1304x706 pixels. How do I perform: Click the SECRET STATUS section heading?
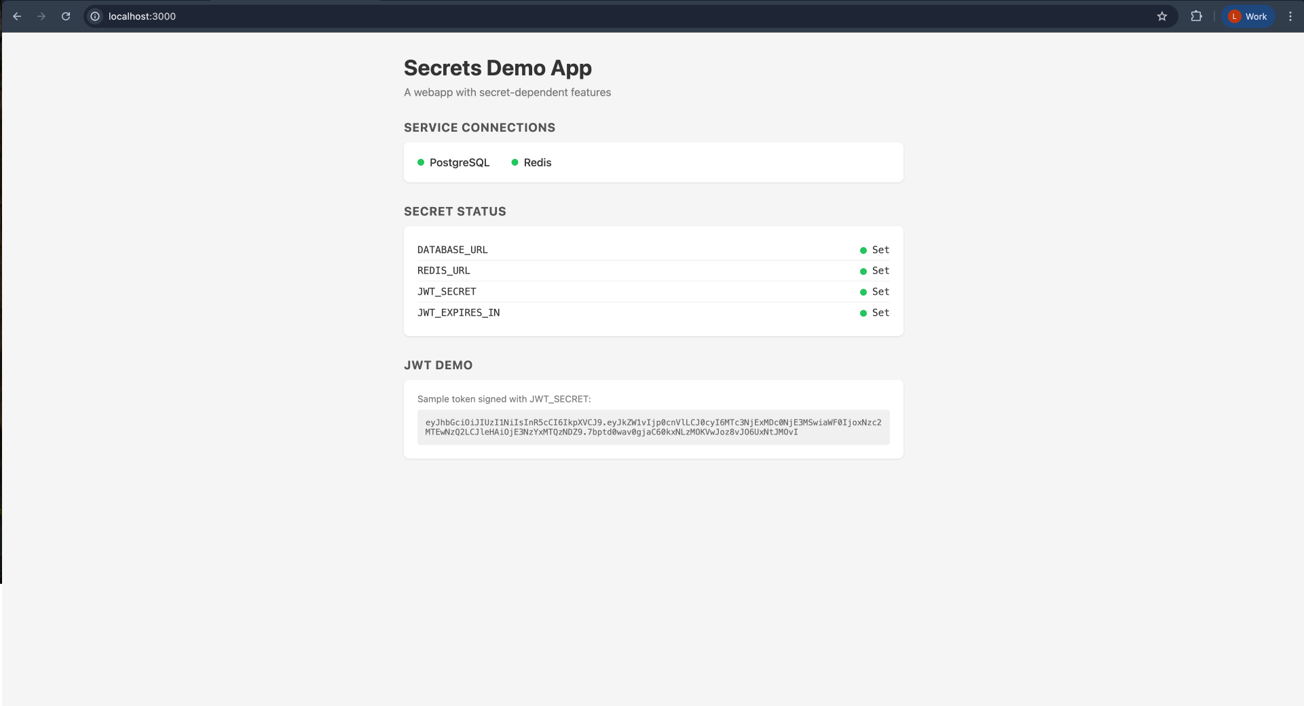tap(455, 211)
